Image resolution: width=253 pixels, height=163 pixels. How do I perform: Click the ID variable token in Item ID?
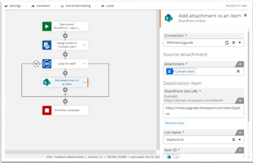[x=173, y=157]
